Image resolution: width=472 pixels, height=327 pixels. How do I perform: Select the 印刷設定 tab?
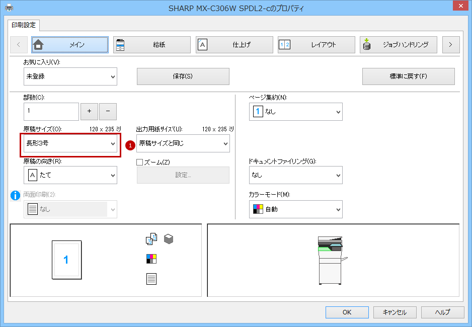[x=24, y=25]
